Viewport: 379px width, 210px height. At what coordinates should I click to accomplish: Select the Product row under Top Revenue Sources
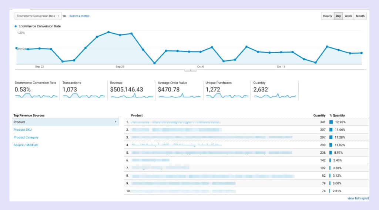66,122
